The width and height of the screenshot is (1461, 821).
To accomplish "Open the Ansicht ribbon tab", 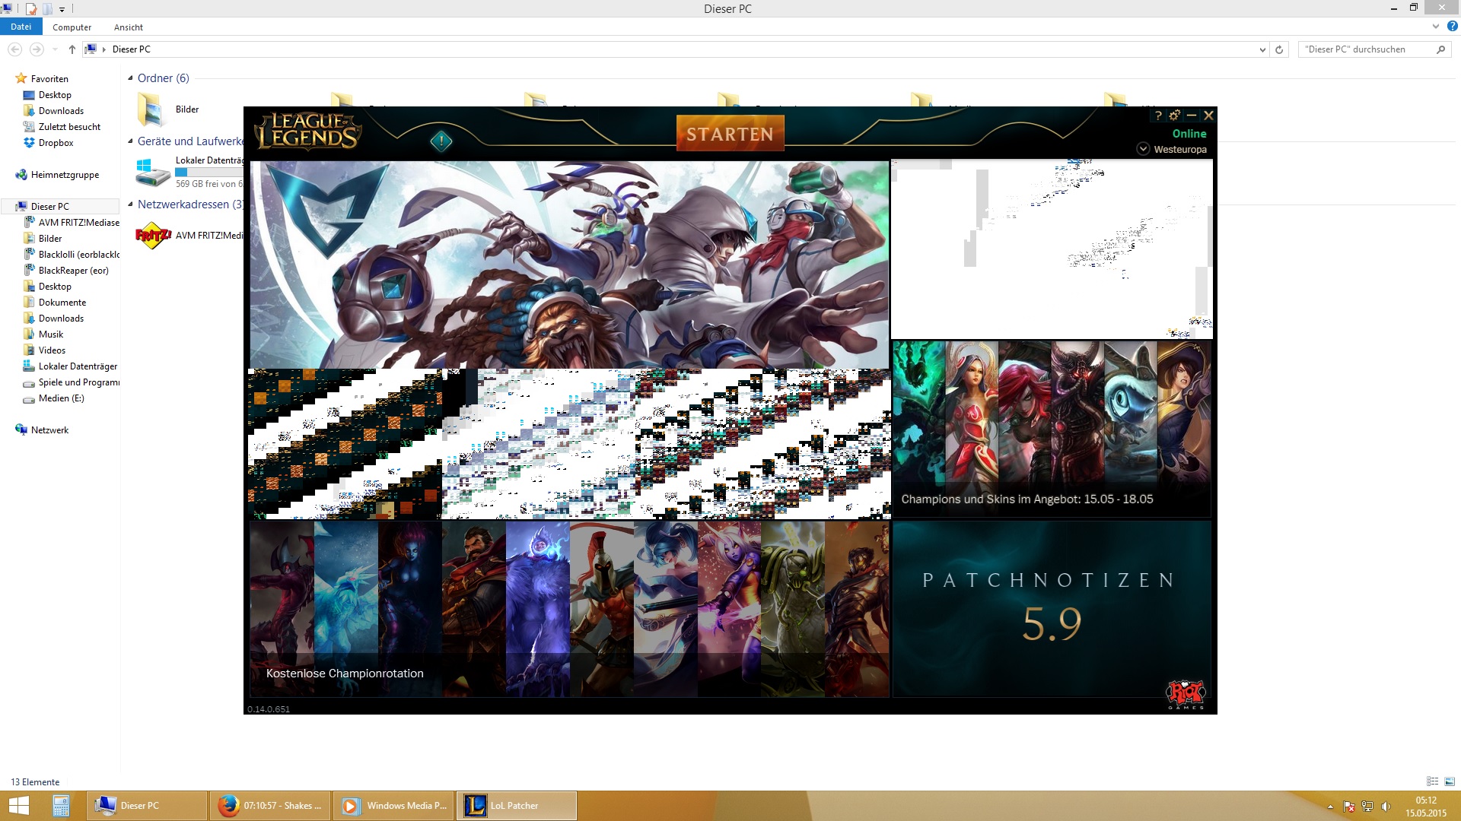I will (x=128, y=27).
